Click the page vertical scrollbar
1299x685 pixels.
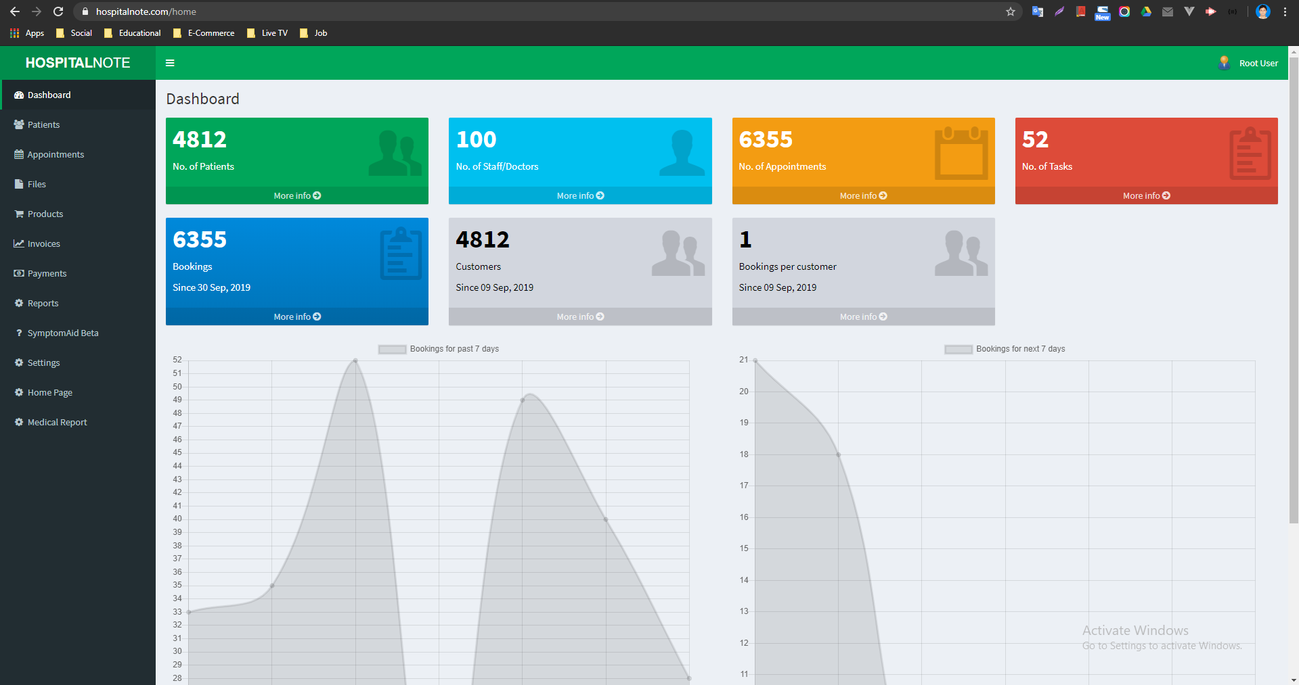pyautogui.click(x=1294, y=289)
